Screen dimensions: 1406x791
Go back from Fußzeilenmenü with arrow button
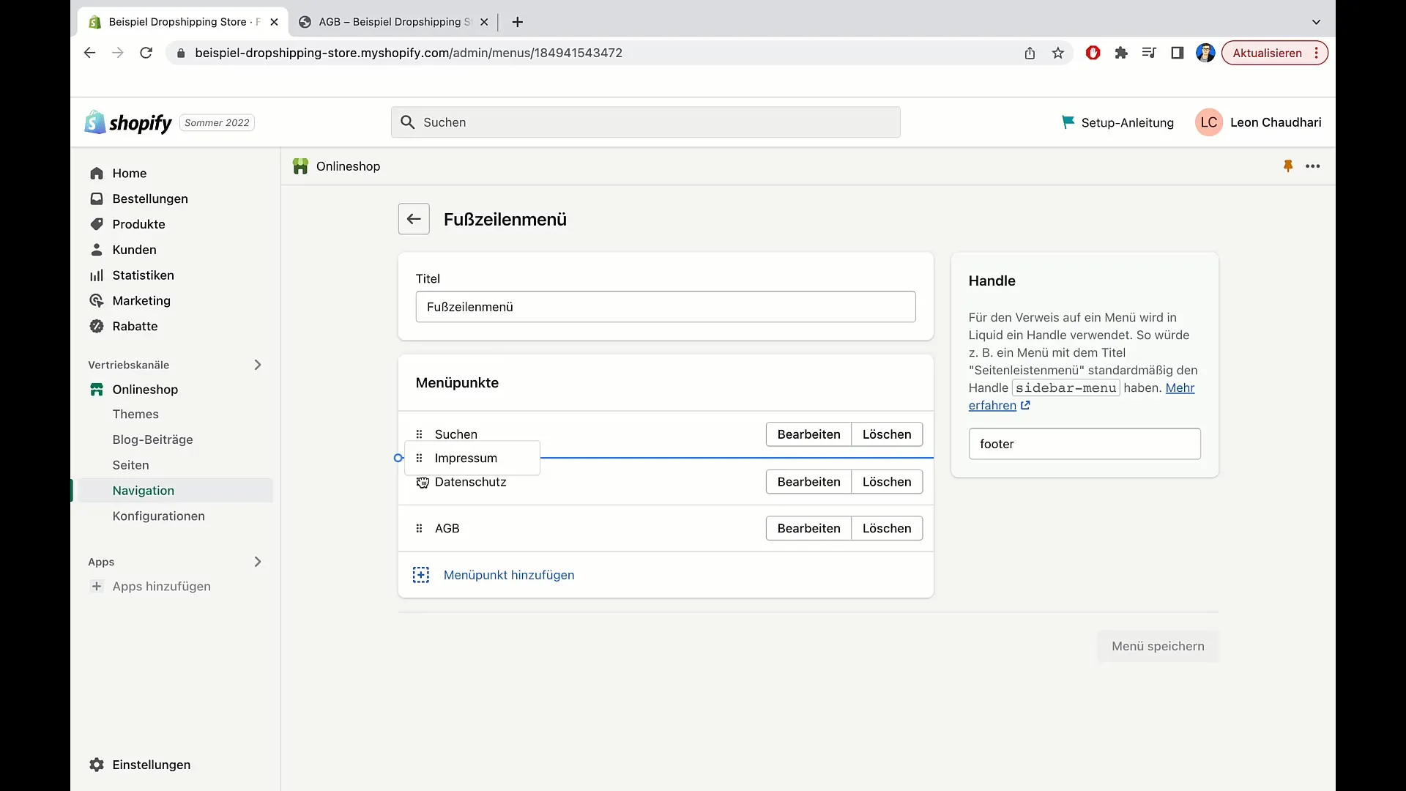pyautogui.click(x=414, y=219)
